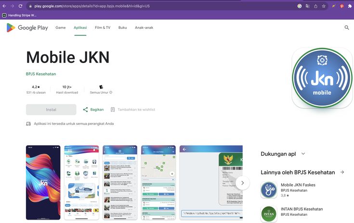Click the devices icon beside availability text
This screenshot has height=223, width=354.
28,124
